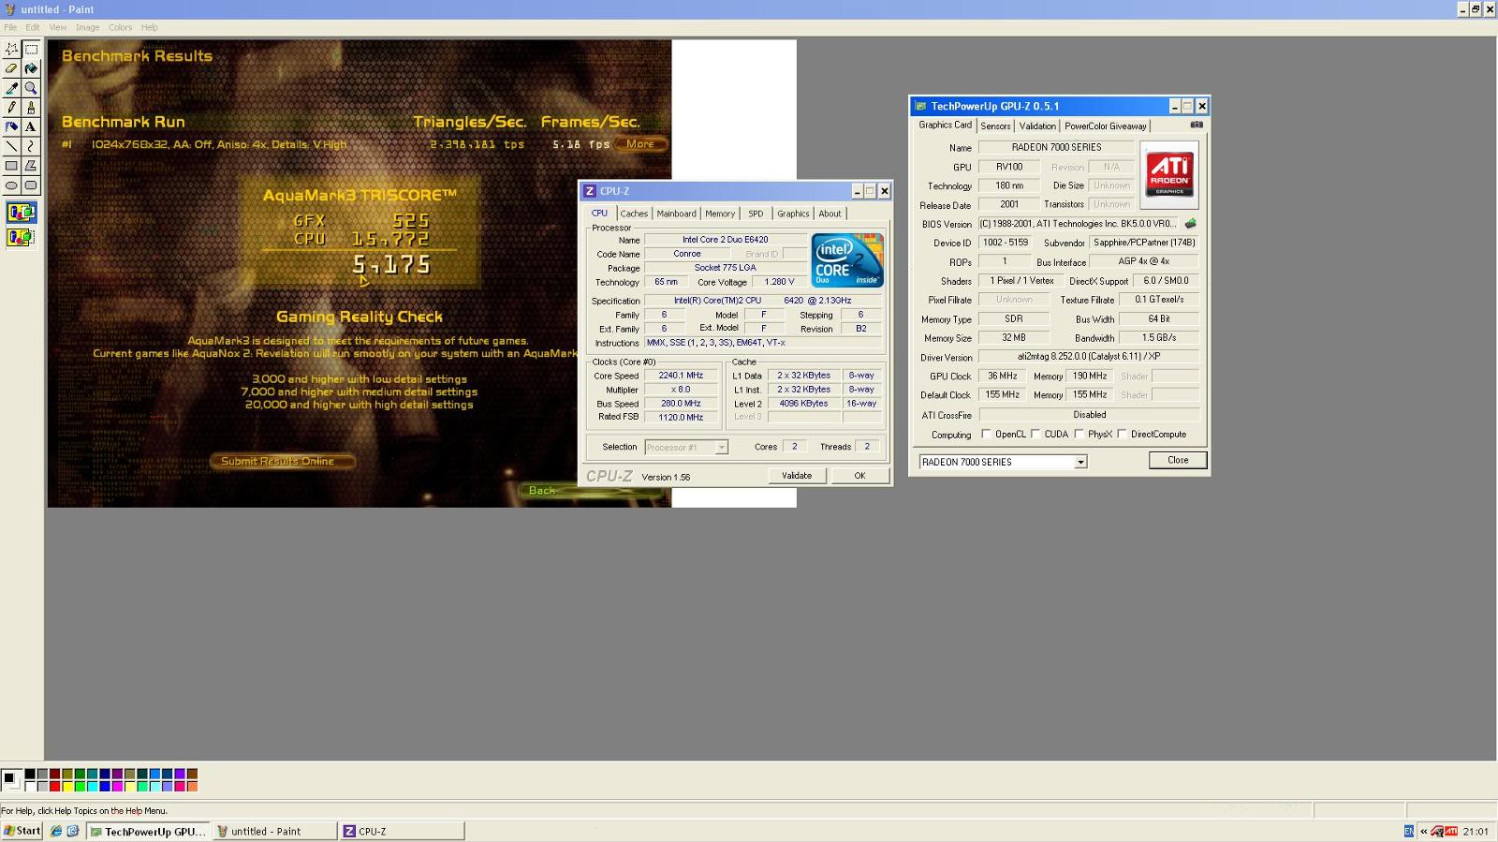Click the OK button in CPU-Z
Image resolution: width=1498 pixels, height=842 pixels.
click(859, 476)
